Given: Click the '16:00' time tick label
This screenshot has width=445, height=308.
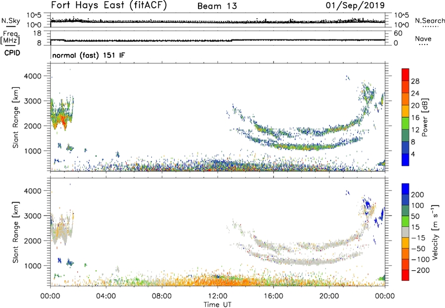Looking at the screenshot, I should coord(273,296).
